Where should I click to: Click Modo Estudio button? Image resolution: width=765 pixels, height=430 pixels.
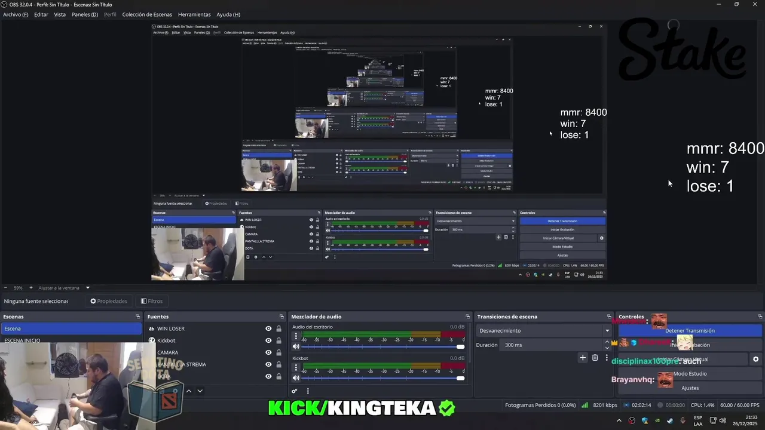690,373
